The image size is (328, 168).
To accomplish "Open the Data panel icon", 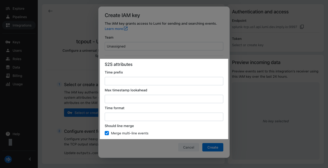I will 8,67.
